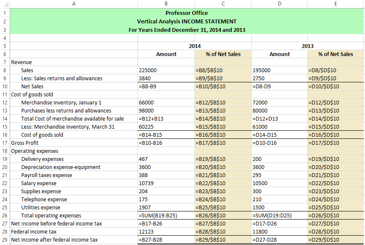The width and height of the screenshot is (365, 245).
Task: Click 'Cost of goods sold' section header in row 11
Action: (x=74, y=94)
